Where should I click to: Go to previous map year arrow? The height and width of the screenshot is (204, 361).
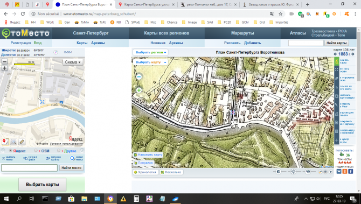point(335,54)
